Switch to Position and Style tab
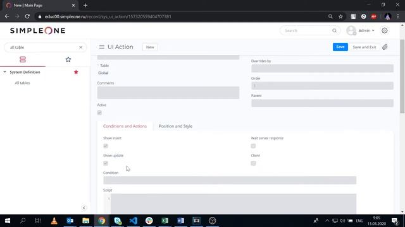This screenshot has height=227, width=405. (x=175, y=126)
